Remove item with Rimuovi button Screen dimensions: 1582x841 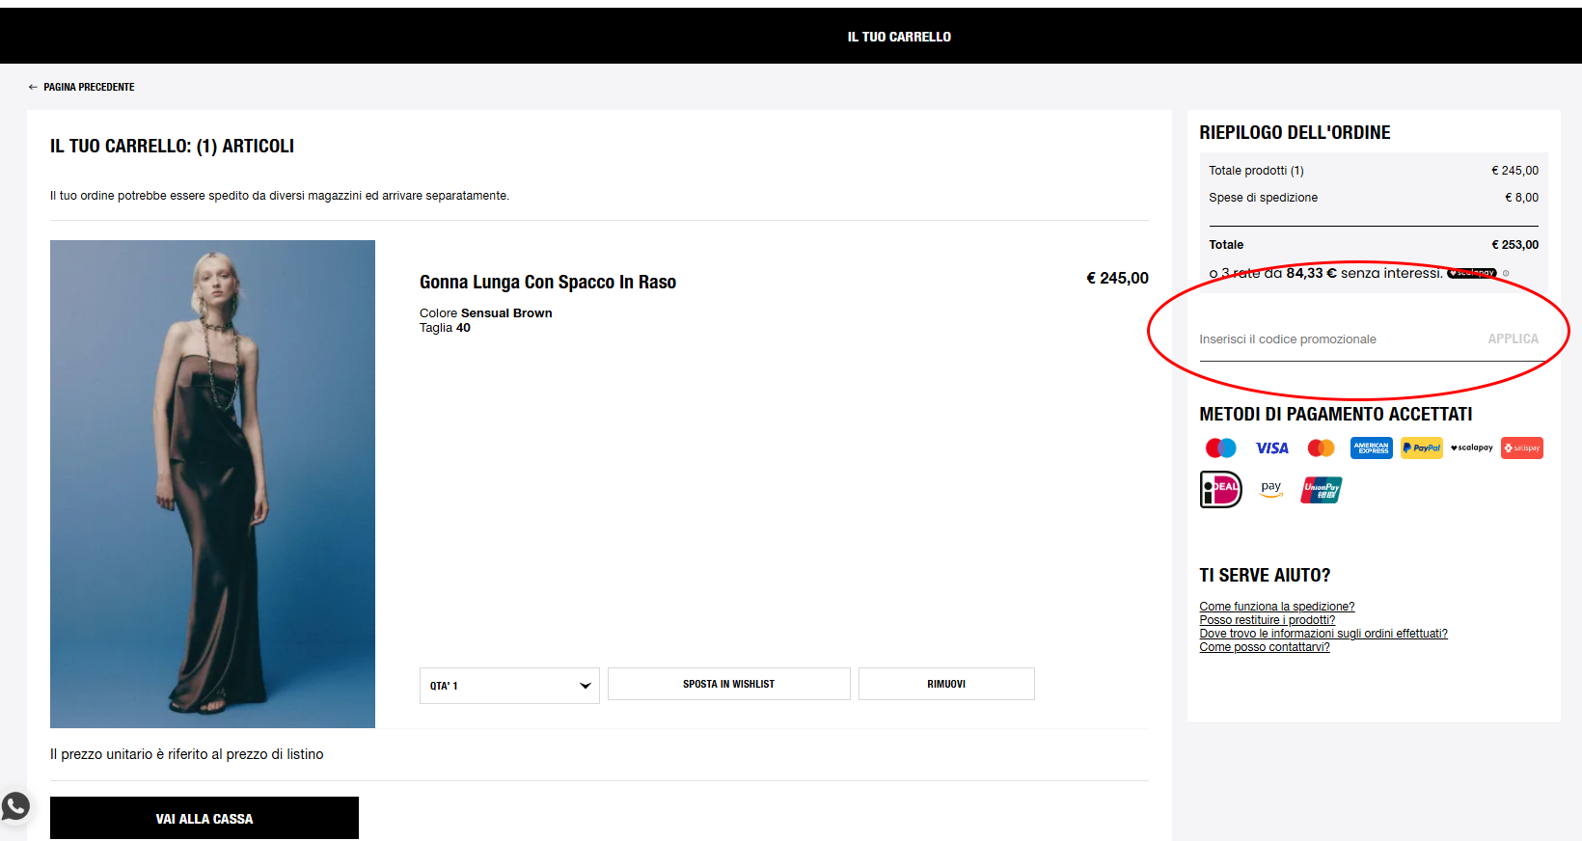pos(945,684)
